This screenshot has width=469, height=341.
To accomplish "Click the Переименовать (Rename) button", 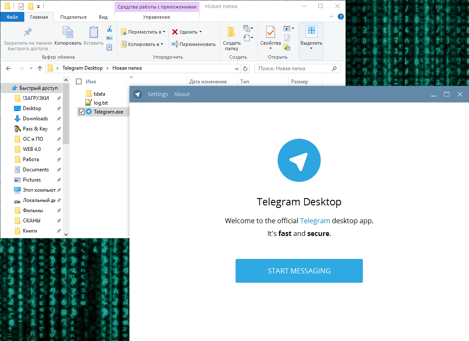I will pyautogui.click(x=194, y=44).
